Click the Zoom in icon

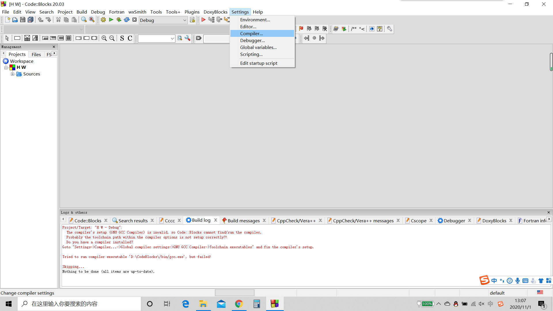coord(104,38)
